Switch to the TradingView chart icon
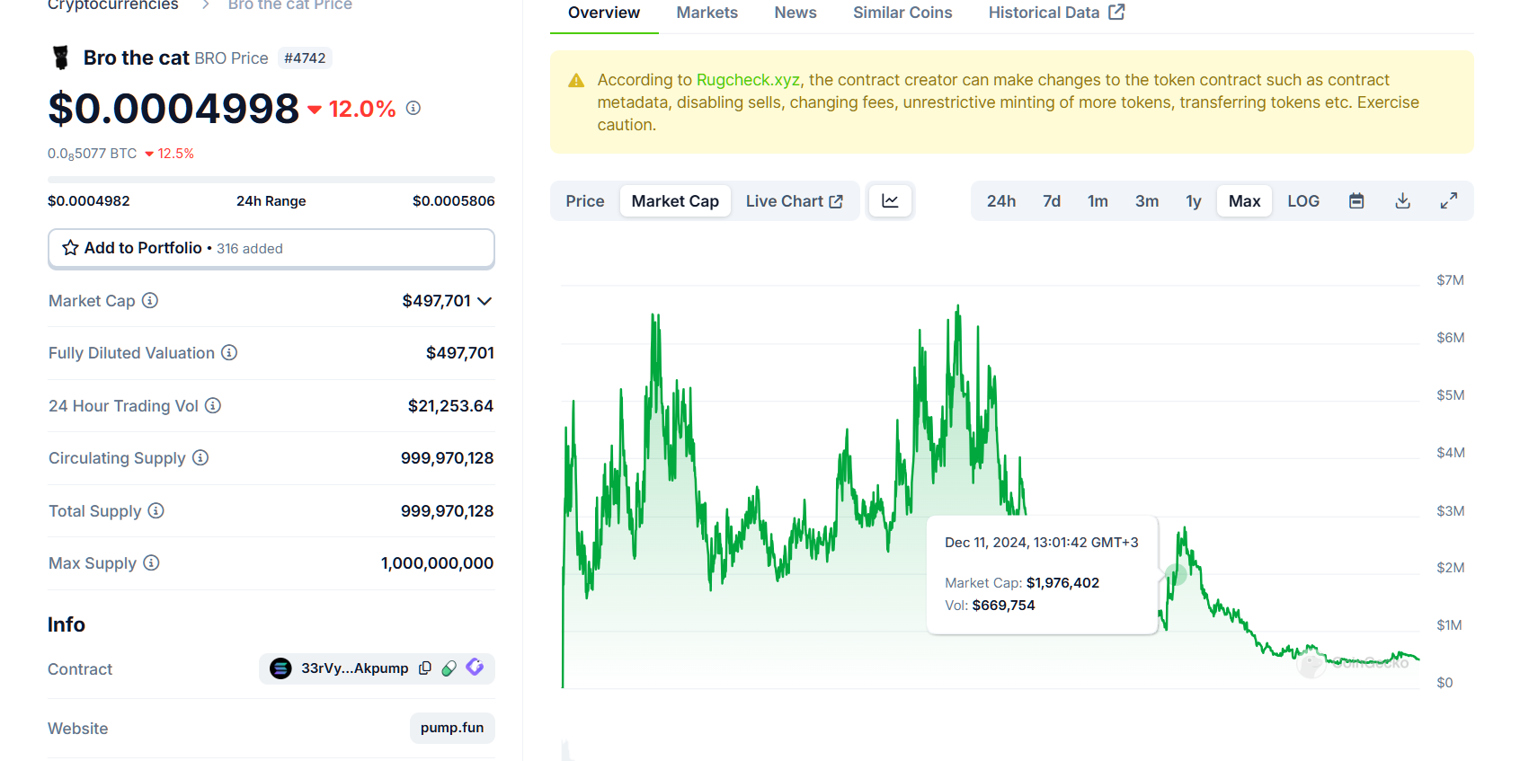This screenshot has height=761, width=1529. (x=890, y=201)
